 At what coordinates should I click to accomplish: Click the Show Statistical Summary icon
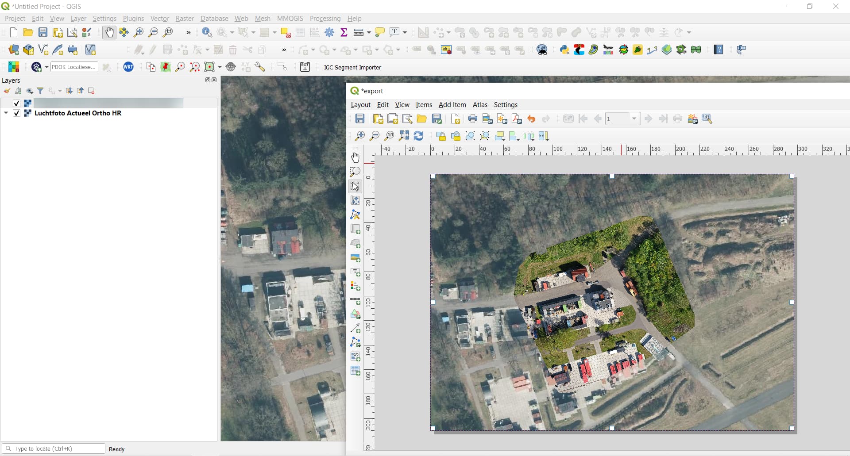(345, 32)
